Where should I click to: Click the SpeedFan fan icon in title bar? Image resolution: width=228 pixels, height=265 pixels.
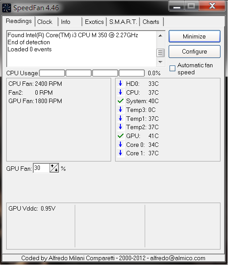7,8
